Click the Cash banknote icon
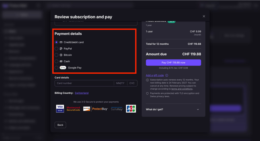The height and width of the screenshot is (141, 260). pyautogui.click(x=61, y=61)
